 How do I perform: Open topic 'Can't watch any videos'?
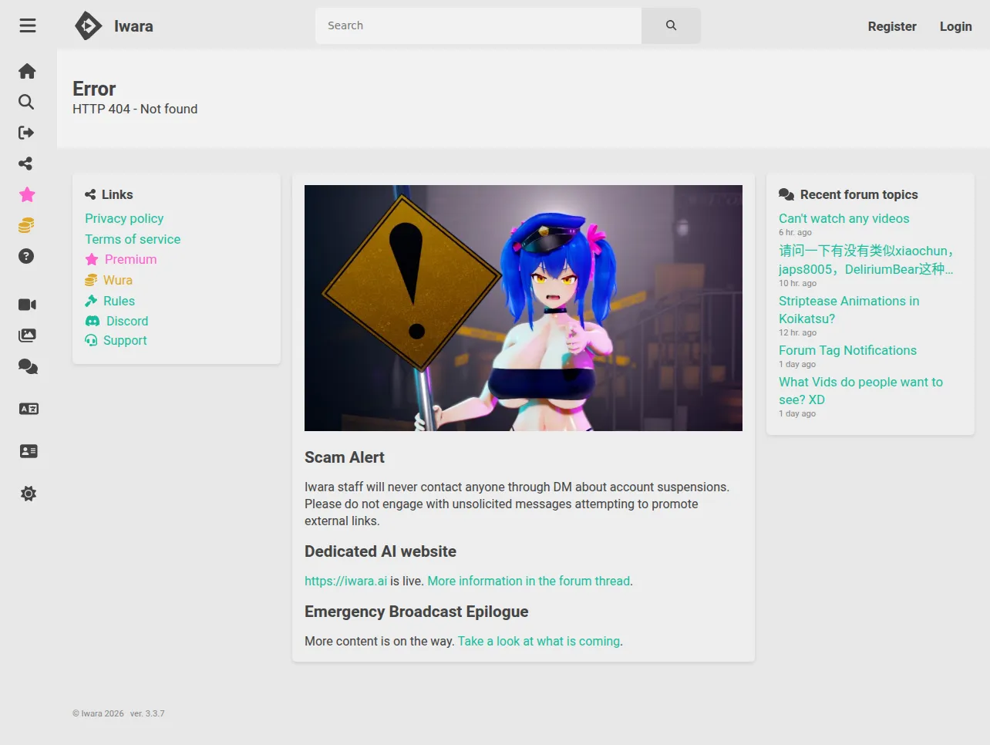click(x=844, y=218)
